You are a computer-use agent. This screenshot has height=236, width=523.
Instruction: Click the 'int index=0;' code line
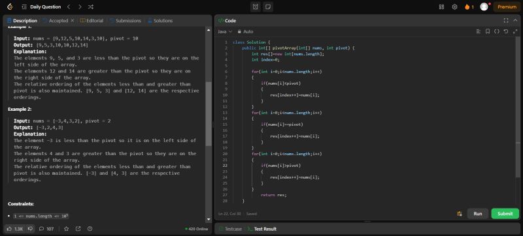click(x=265, y=60)
